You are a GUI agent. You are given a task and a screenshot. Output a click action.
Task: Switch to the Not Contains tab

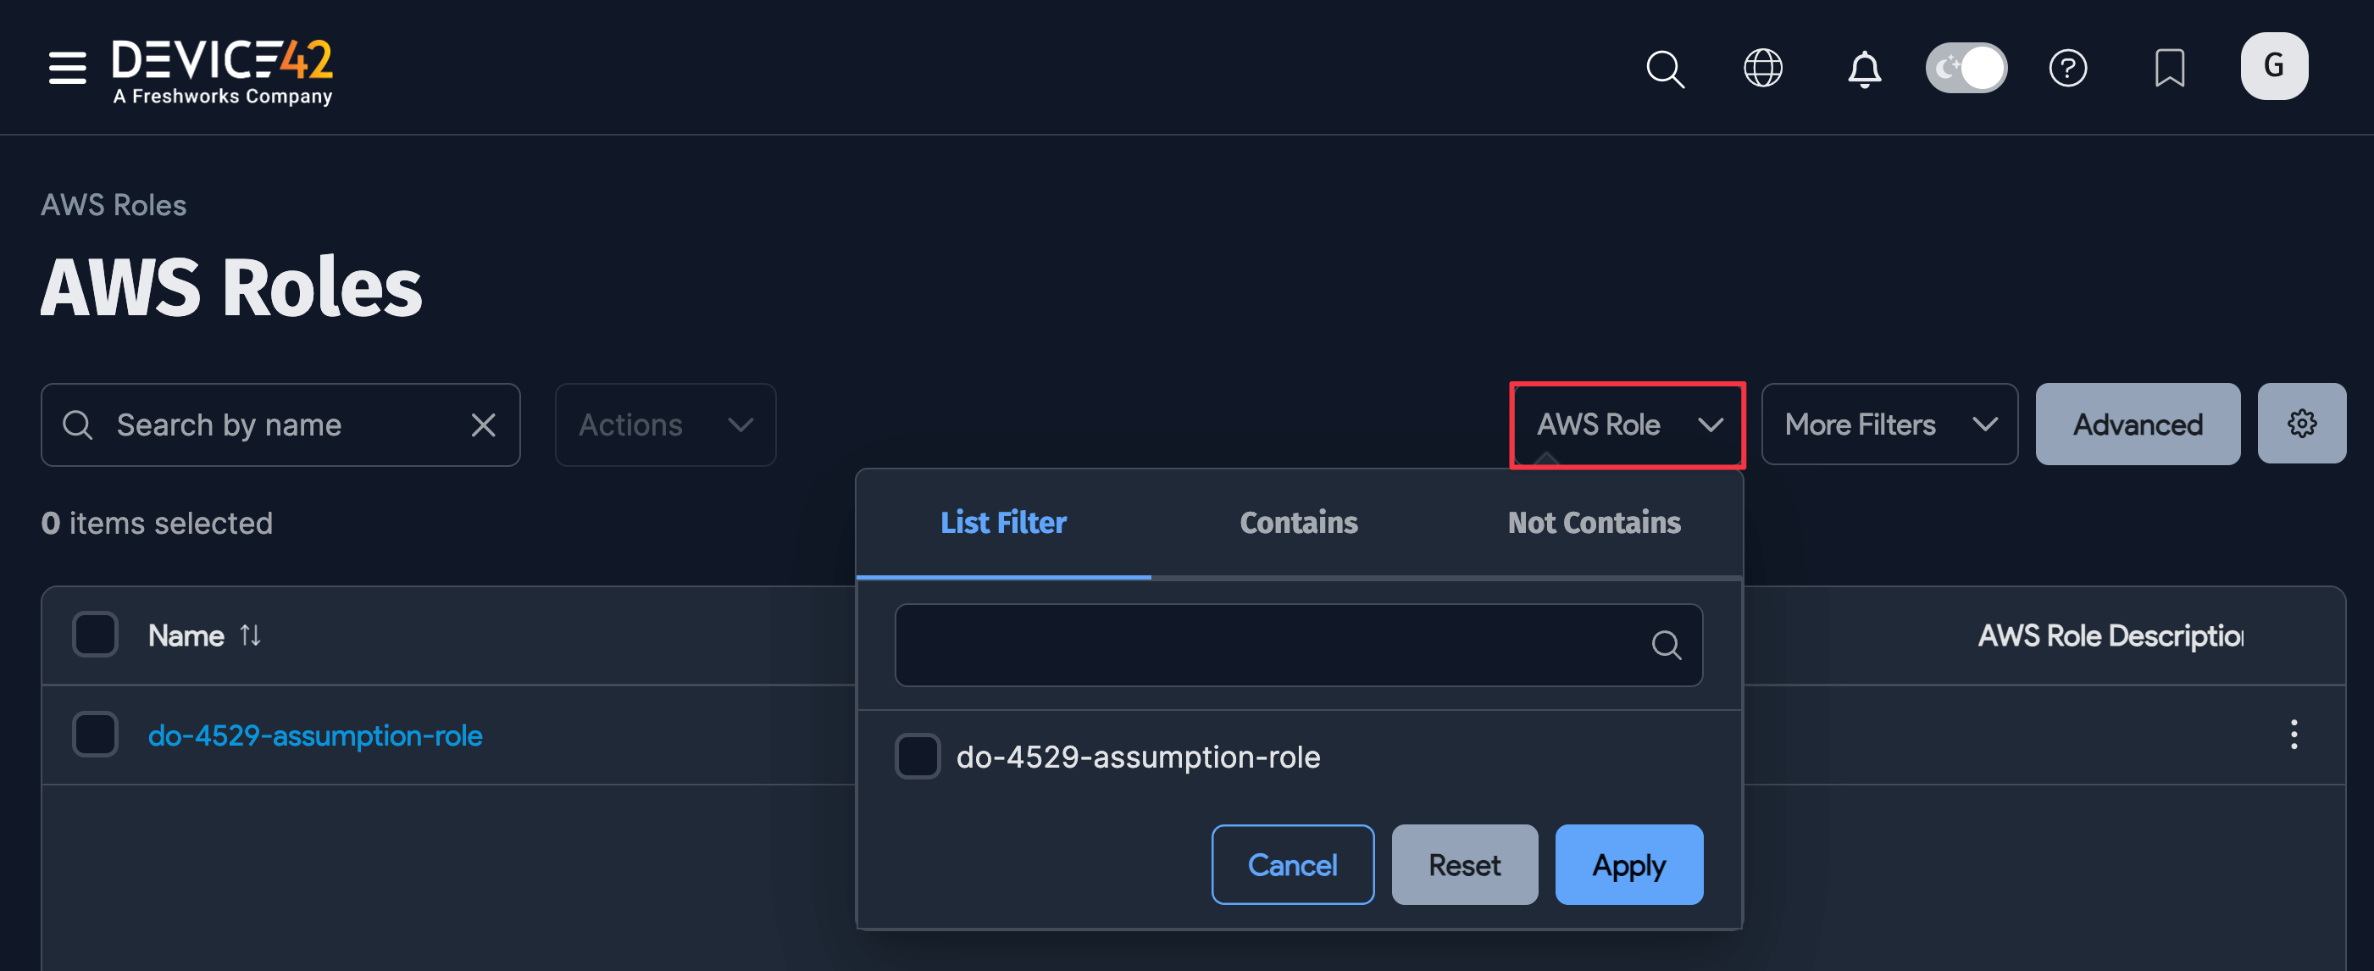1594,522
